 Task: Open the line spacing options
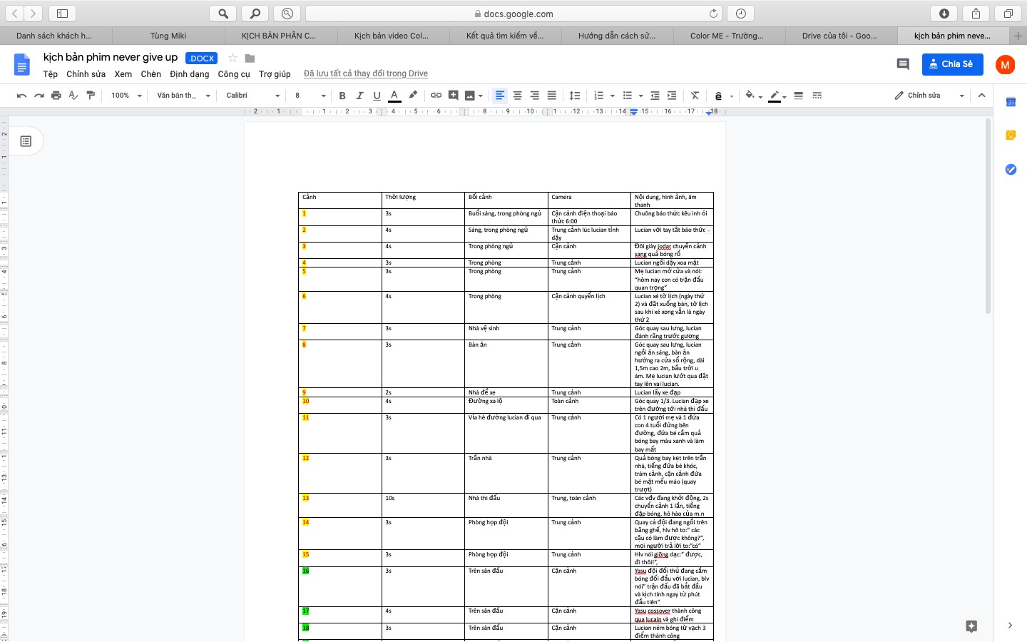pyautogui.click(x=575, y=96)
